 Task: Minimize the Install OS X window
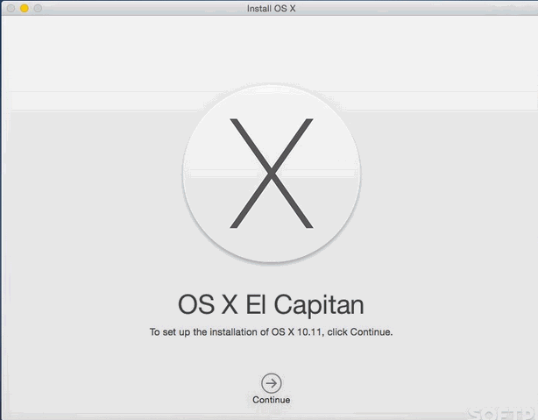(x=24, y=8)
